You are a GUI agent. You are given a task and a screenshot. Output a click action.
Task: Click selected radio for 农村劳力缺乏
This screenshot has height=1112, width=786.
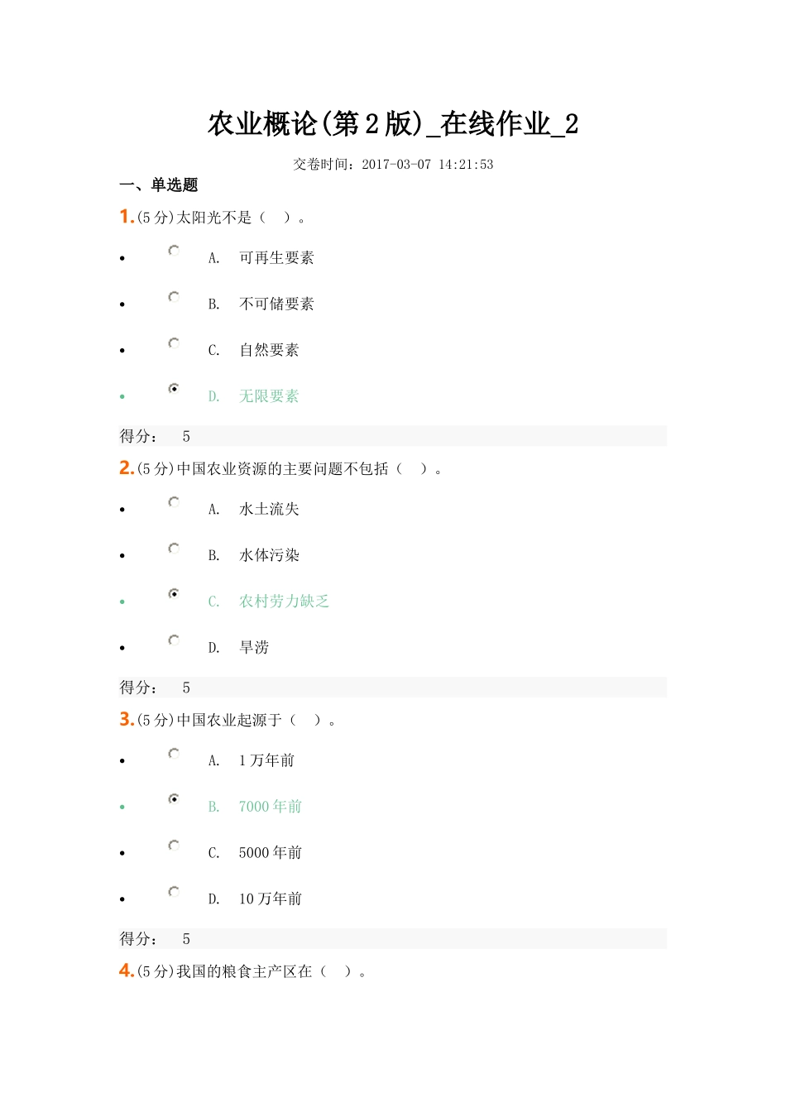click(x=174, y=594)
